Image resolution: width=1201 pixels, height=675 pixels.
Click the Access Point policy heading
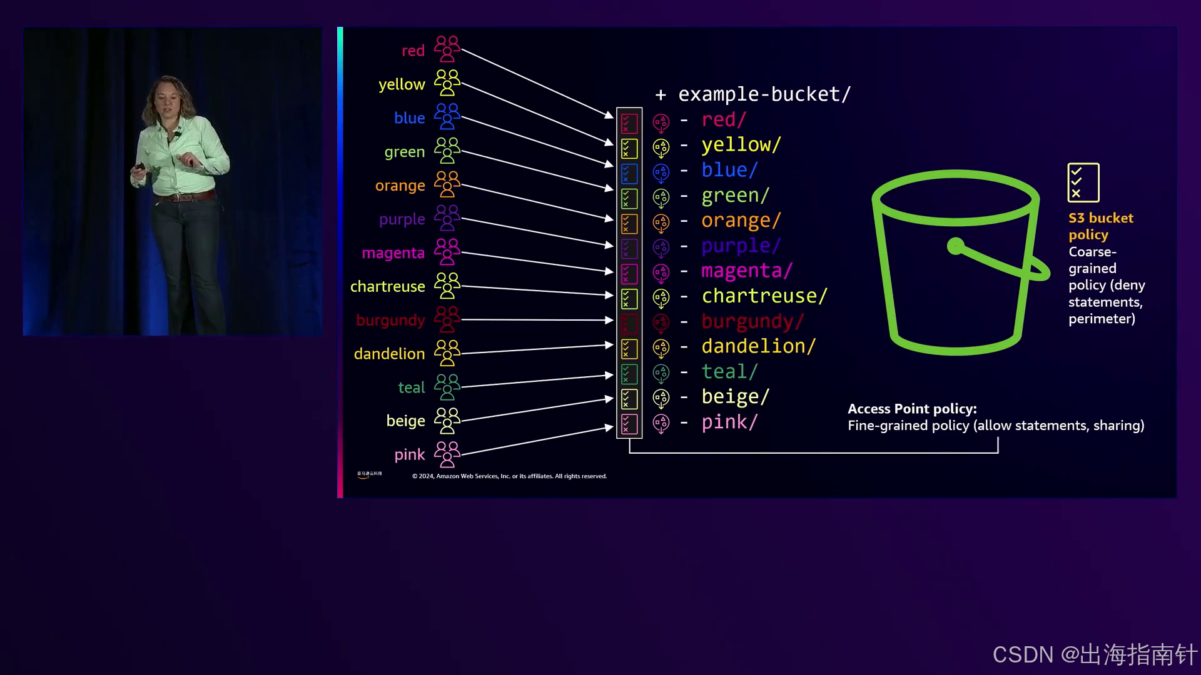click(x=912, y=409)
